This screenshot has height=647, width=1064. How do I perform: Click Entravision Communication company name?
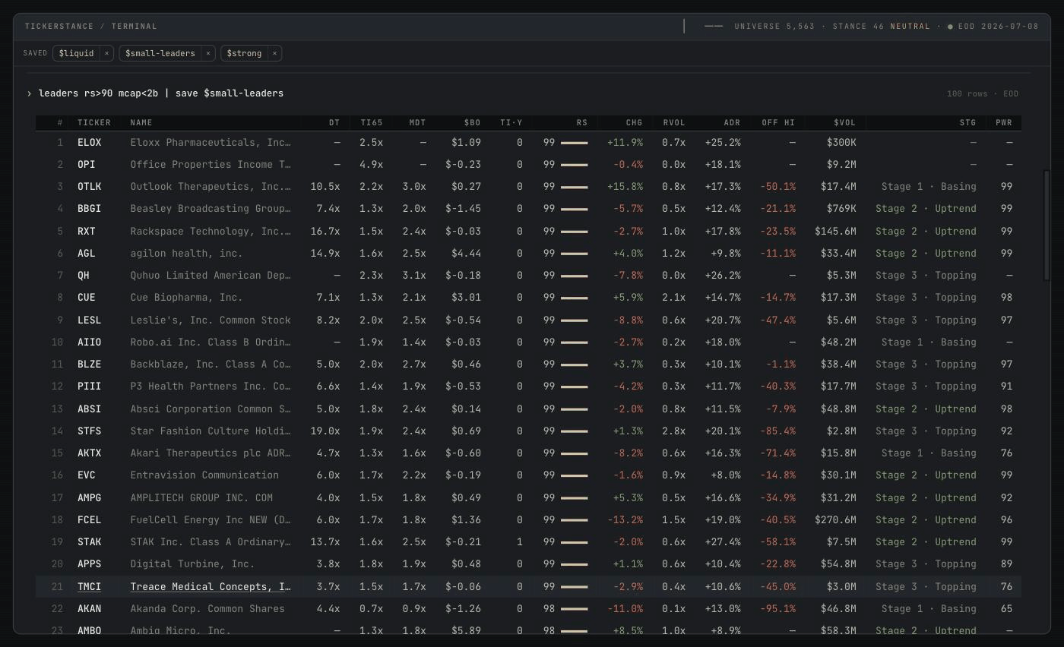click(204, 475)
